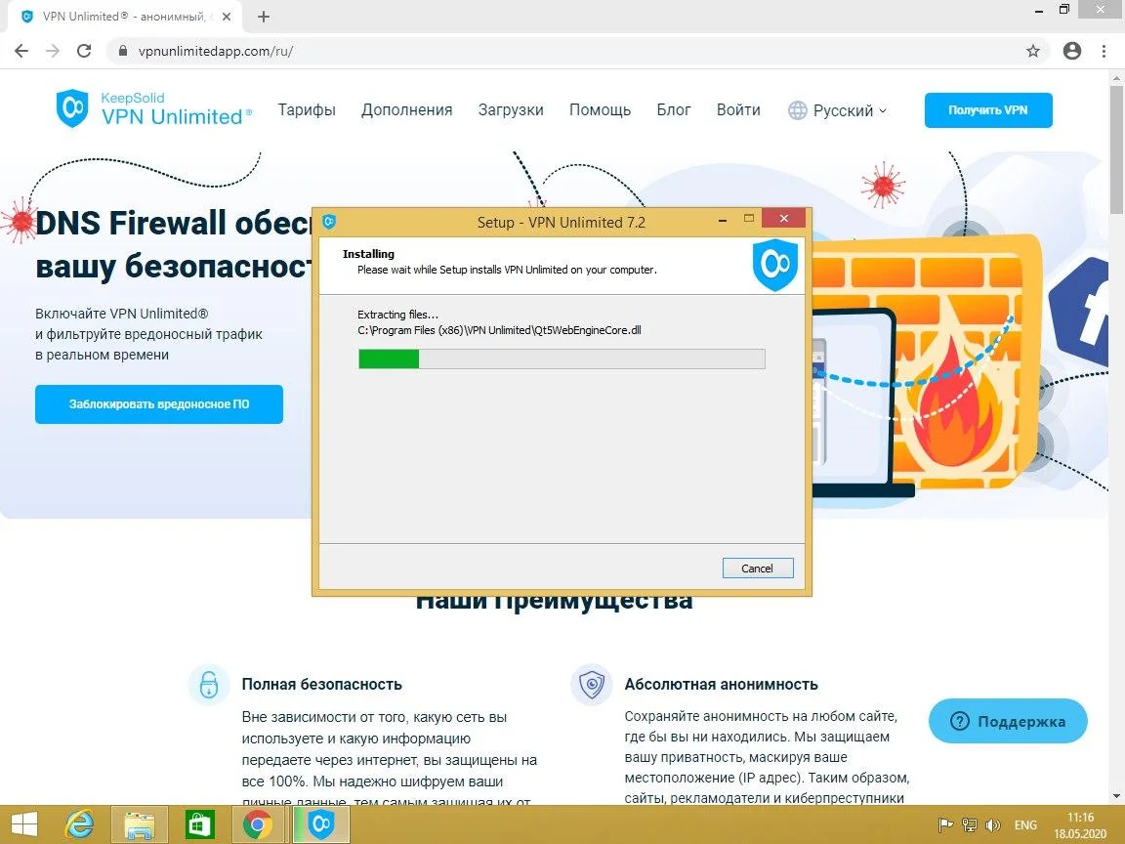
Task: Click the VPN Unlimited taskbar icon
Action: pos(320,824)
